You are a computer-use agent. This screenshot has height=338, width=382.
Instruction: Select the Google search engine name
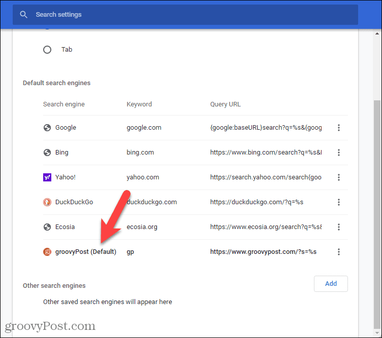[x=66, y=128]
